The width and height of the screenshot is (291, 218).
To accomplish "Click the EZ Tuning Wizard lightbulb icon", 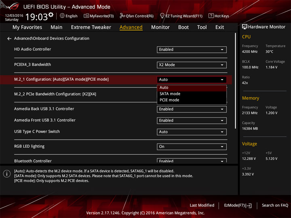I will [x=162, y=16].
